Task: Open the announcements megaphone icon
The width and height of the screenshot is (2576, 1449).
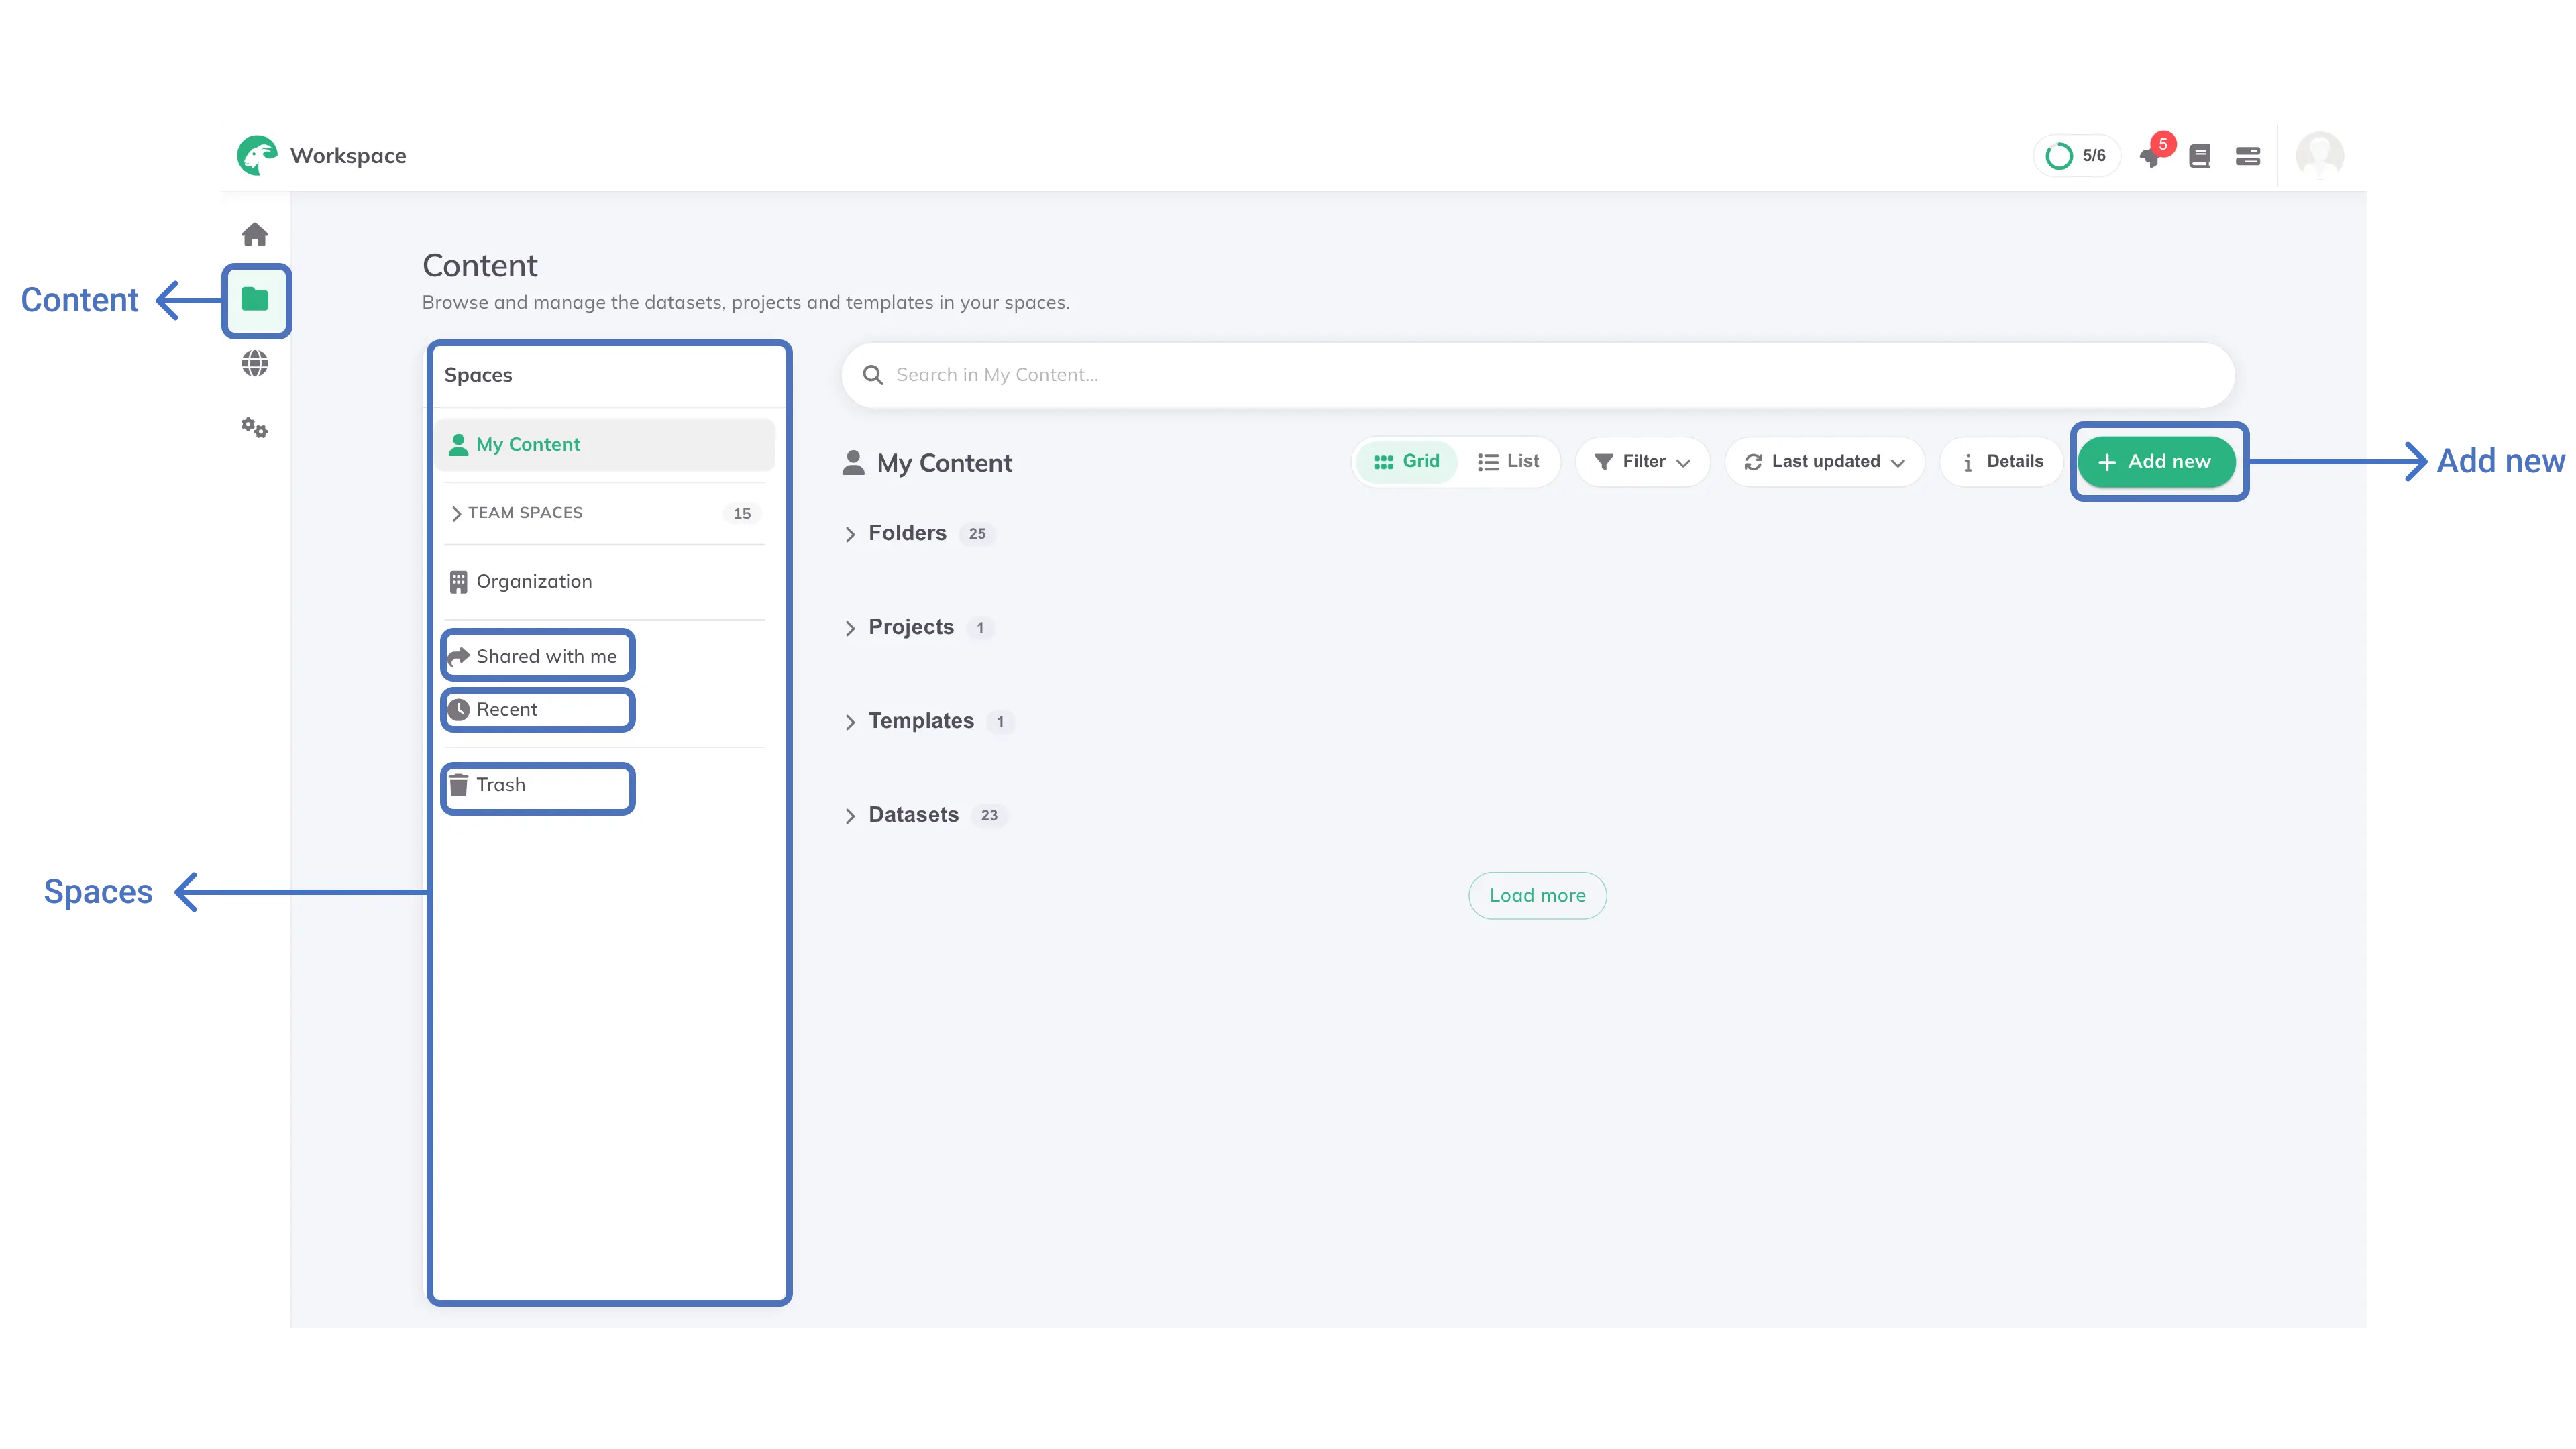Action: click(x=2151, y=156)
